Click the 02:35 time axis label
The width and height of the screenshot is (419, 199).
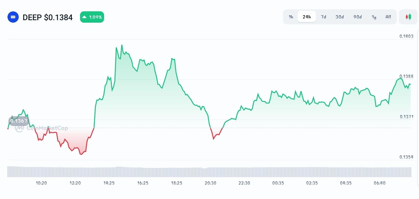[x=312, y=183]
